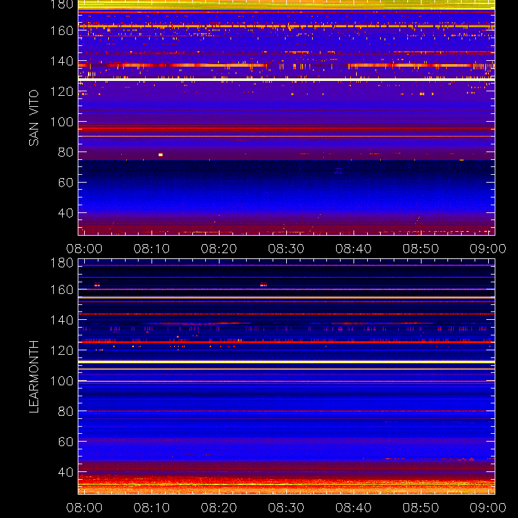Pick the 160 frequency label on Learmonth plot

[x=62, y=289]
